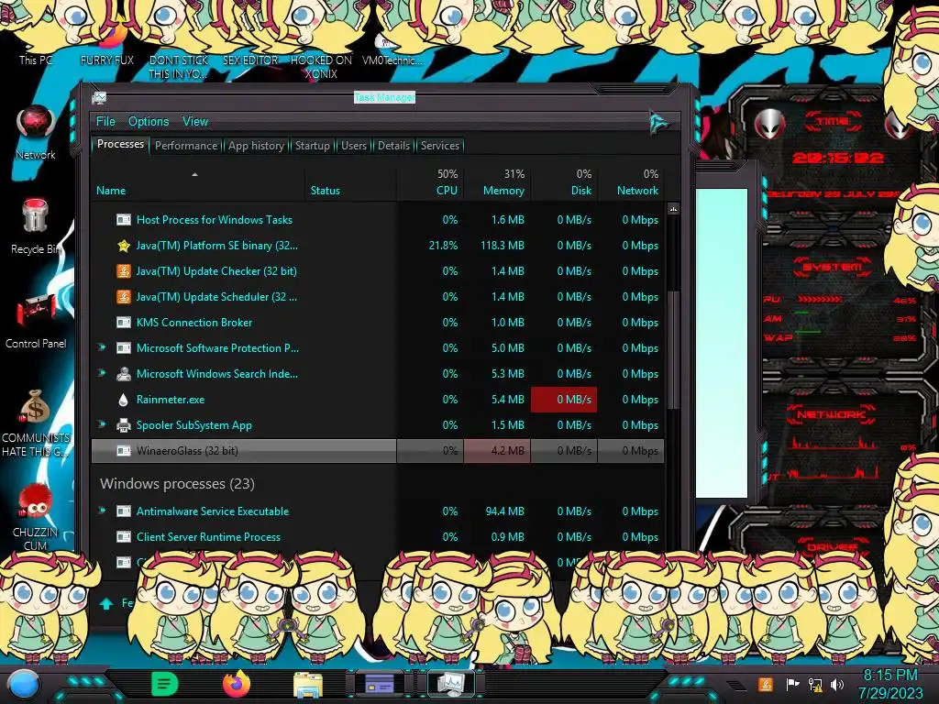
Task: Open the Options menu in Task Manager
Action: (149, 122)
